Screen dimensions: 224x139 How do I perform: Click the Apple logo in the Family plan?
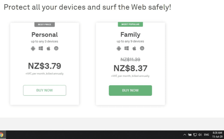click(x=134, y=48)
